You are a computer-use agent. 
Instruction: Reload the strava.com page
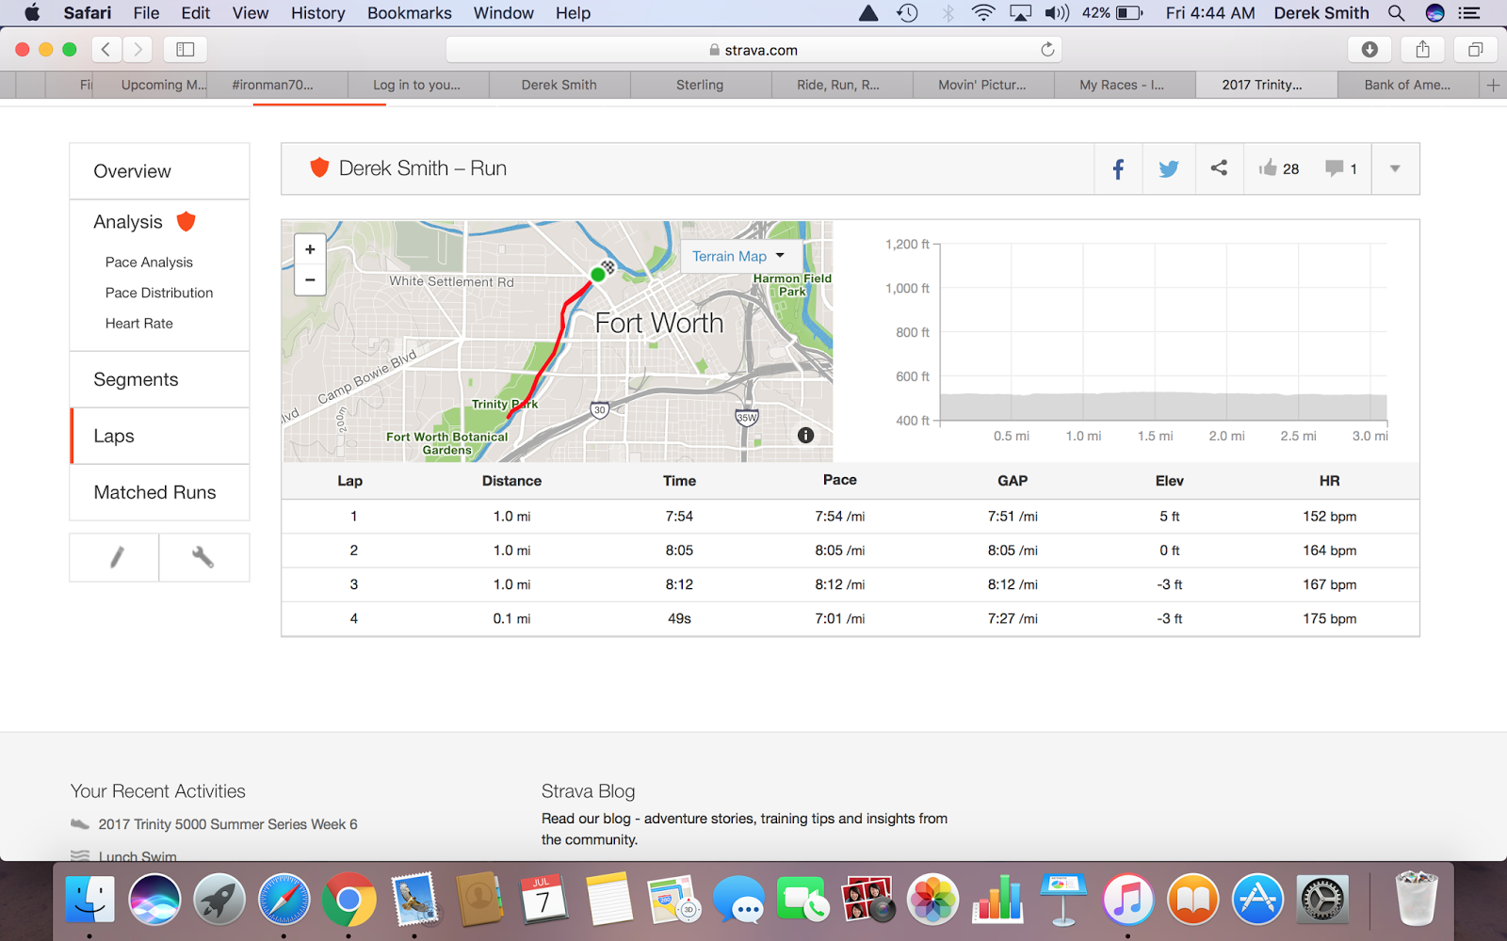click(1047, 50)
